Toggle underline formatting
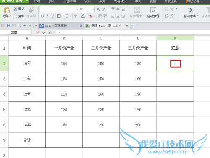210x158 pixels. pos(52,16)
